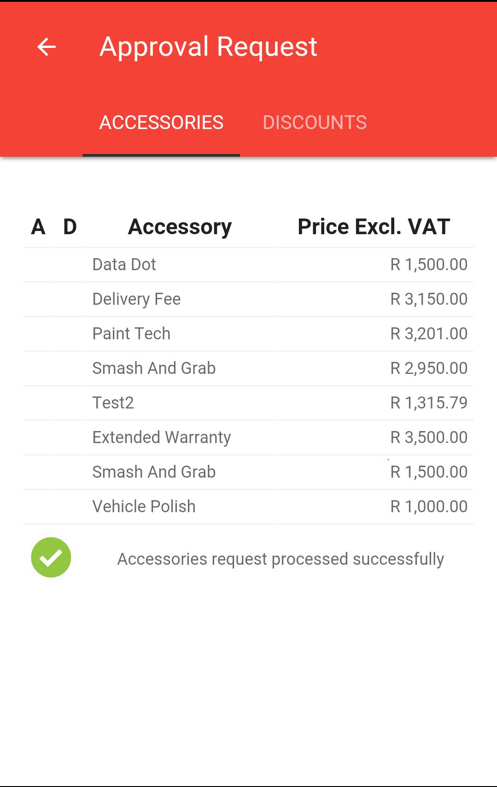Select the Delivery Fee accessory row
The image size is (497, 787).
click(x=248, y=299)
